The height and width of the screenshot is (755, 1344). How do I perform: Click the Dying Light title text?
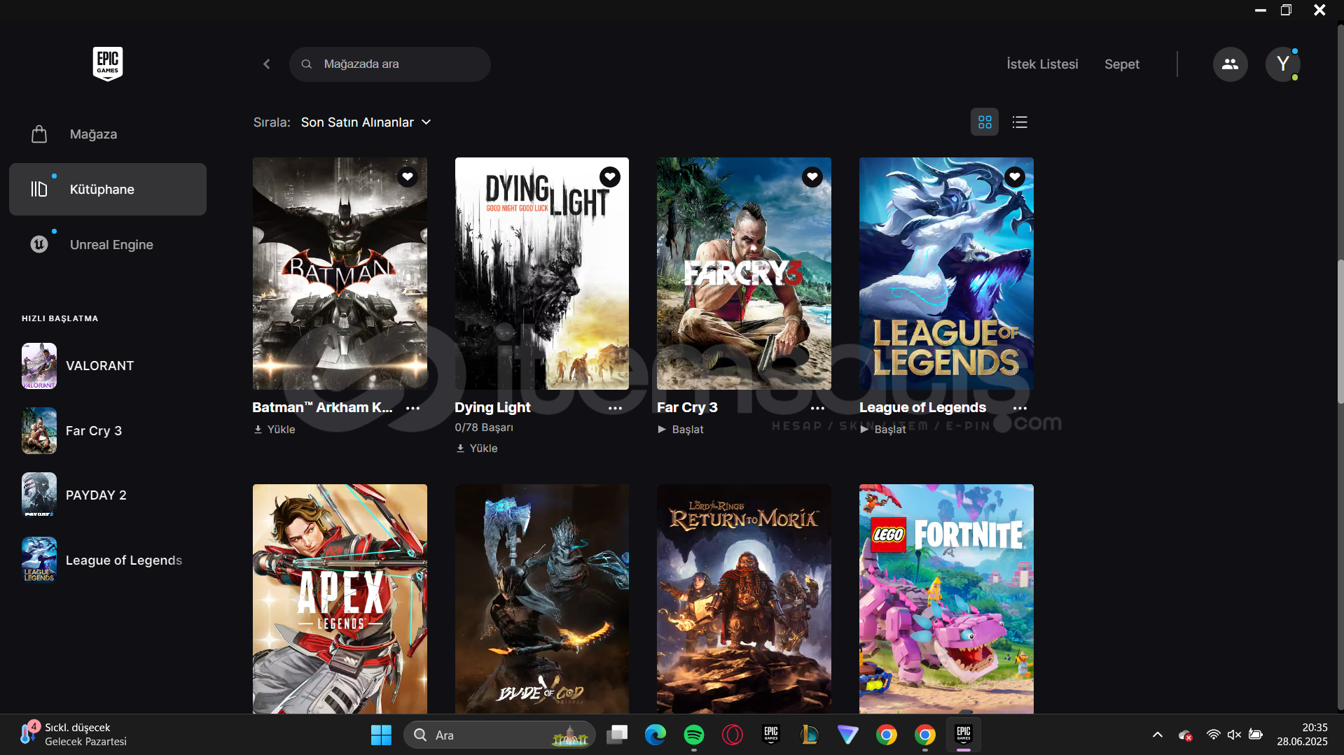(x=493, y=408)
